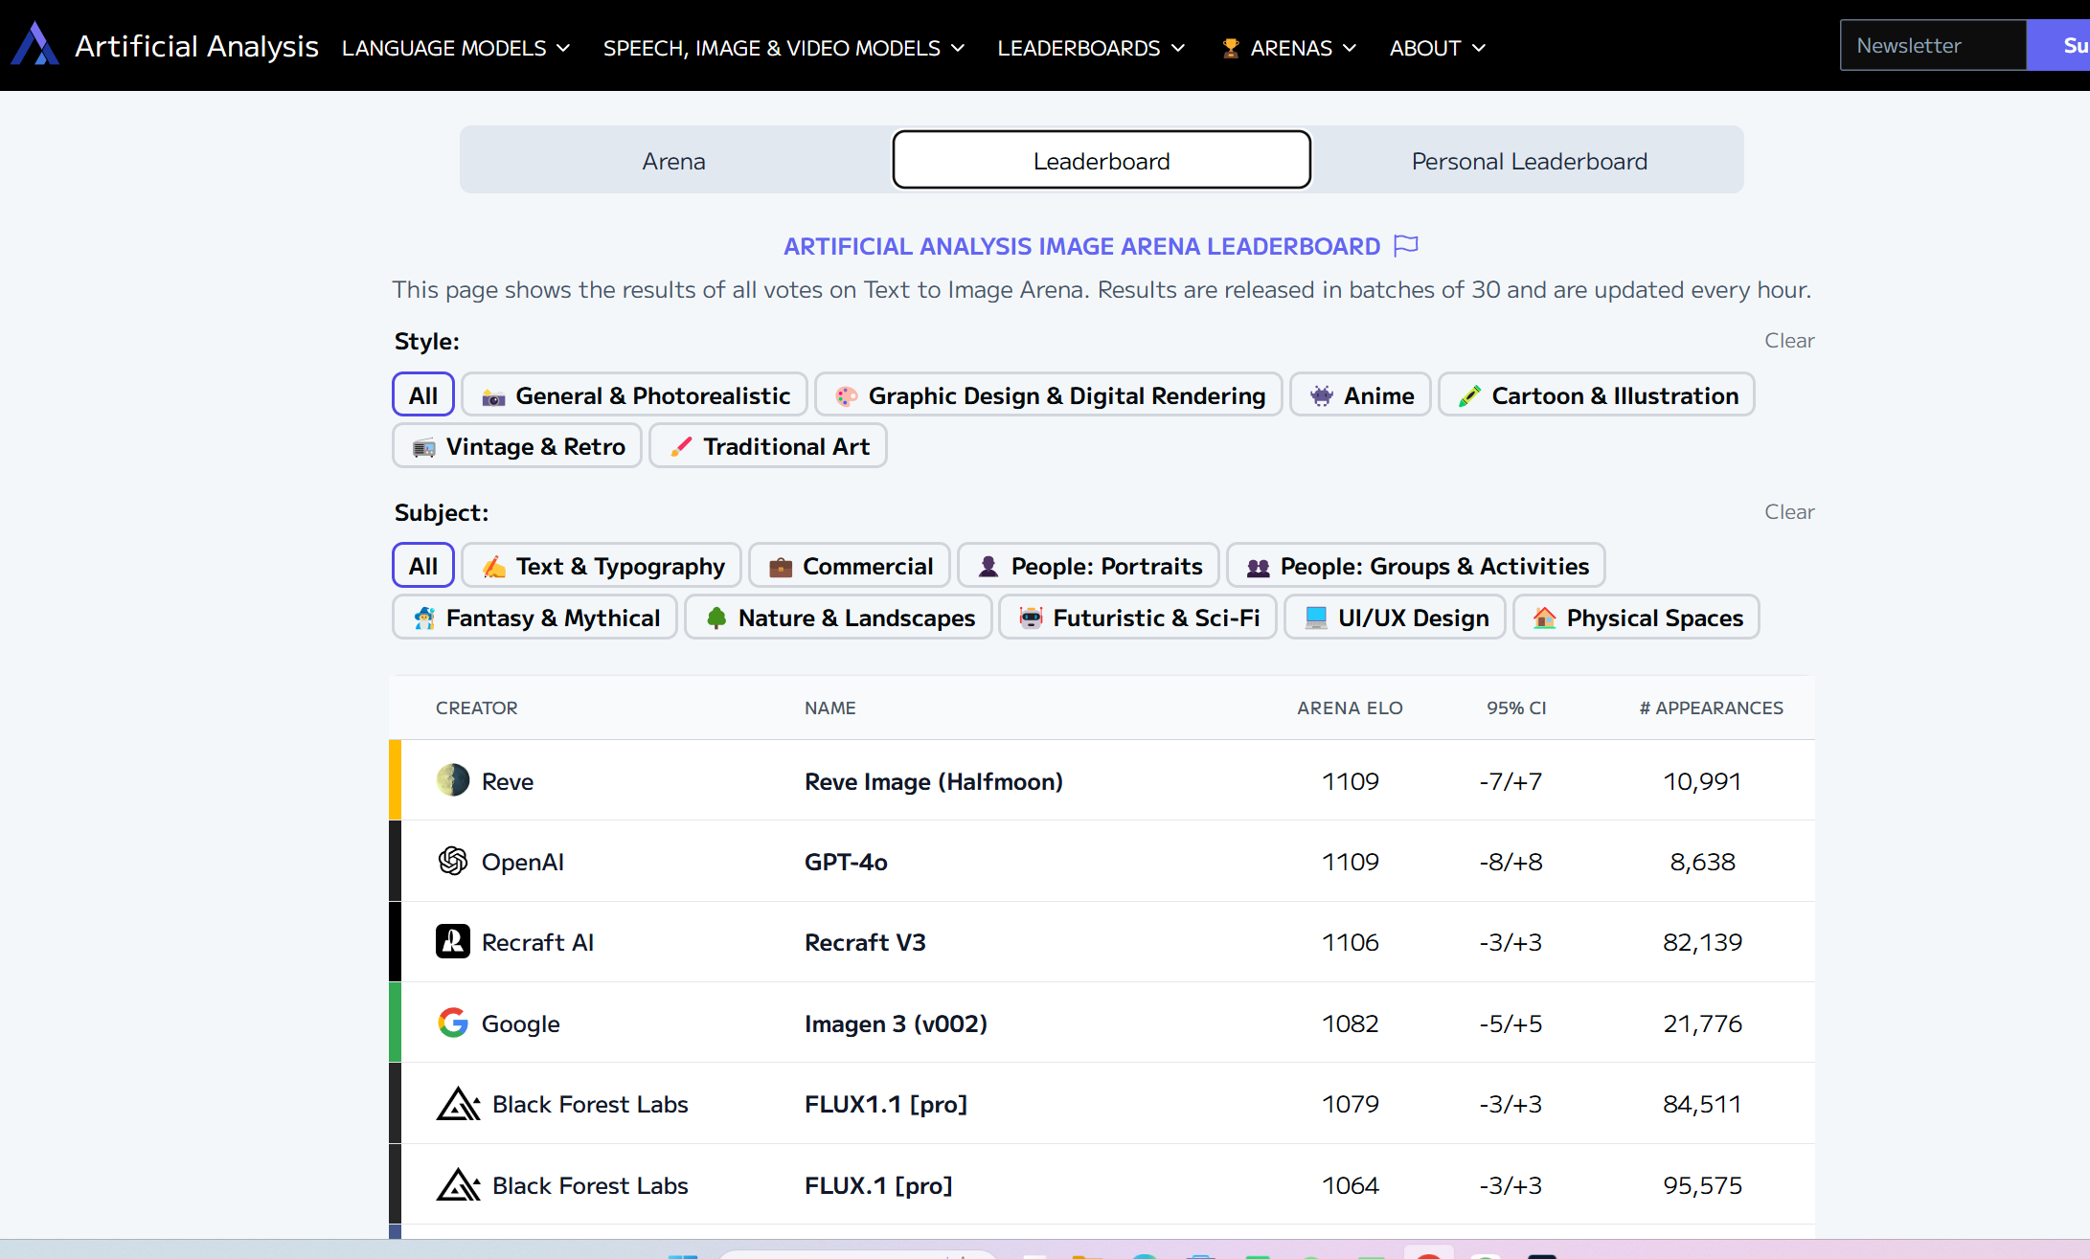
Task: Click the Google logo icon
Action: click(453, 1023)
